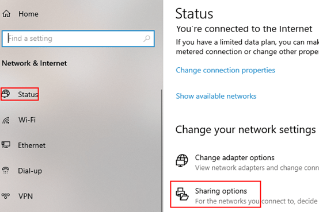Click the Dial-up phone icon
The image size is (319, 212).
pyautogui.click(x=6, y=171)
